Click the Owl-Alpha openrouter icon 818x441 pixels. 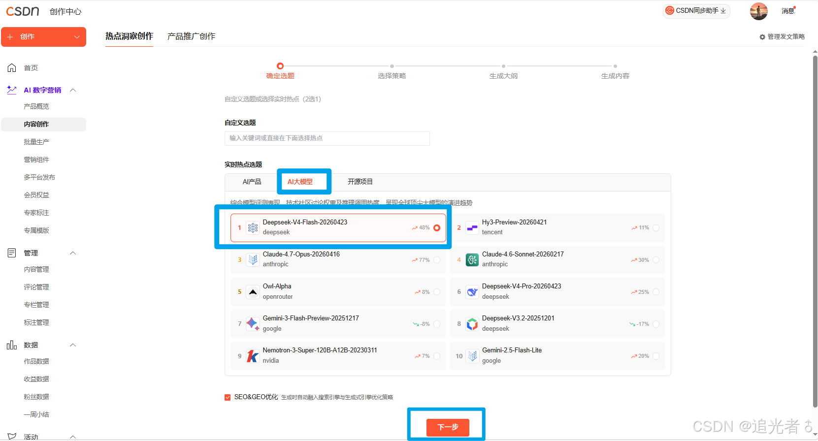[253, 292]
